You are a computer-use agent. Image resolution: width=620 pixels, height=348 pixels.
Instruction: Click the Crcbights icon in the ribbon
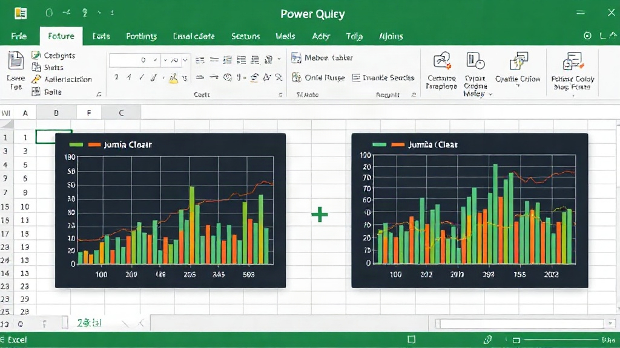[x=36, y=55]
